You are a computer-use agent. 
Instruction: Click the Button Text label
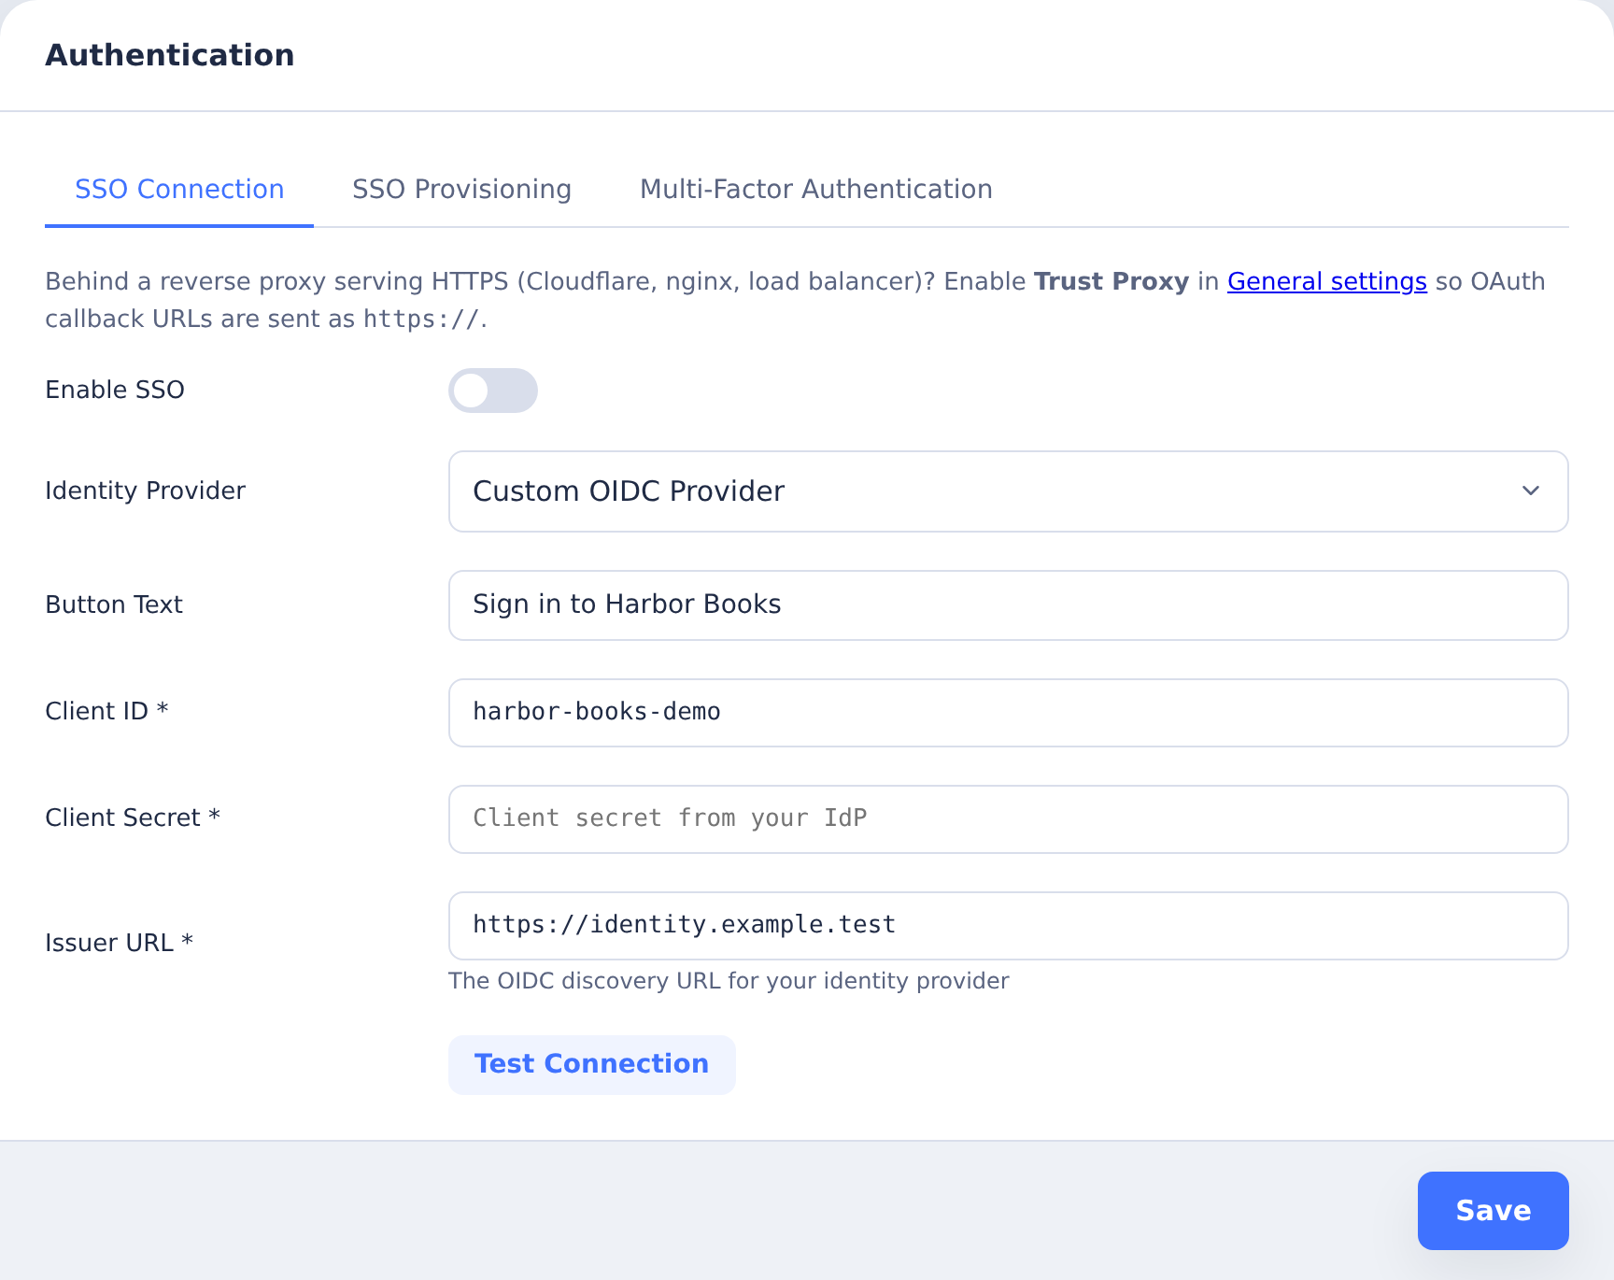tap(114, 604)
